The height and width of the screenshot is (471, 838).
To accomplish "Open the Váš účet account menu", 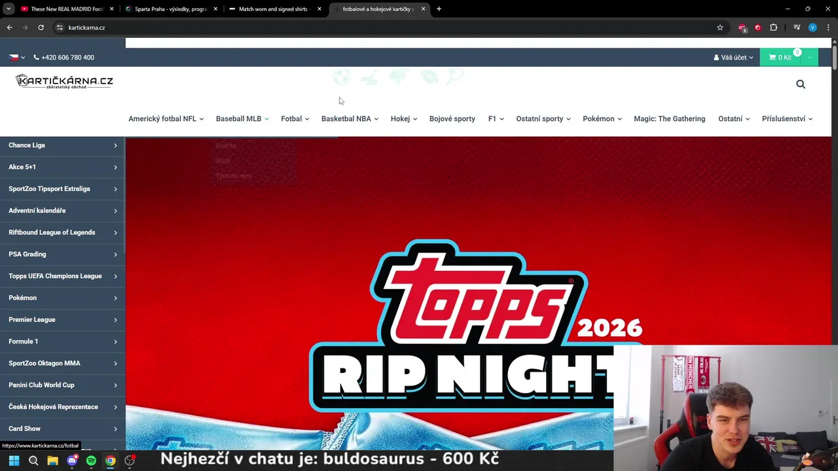I will coord(733,58).
